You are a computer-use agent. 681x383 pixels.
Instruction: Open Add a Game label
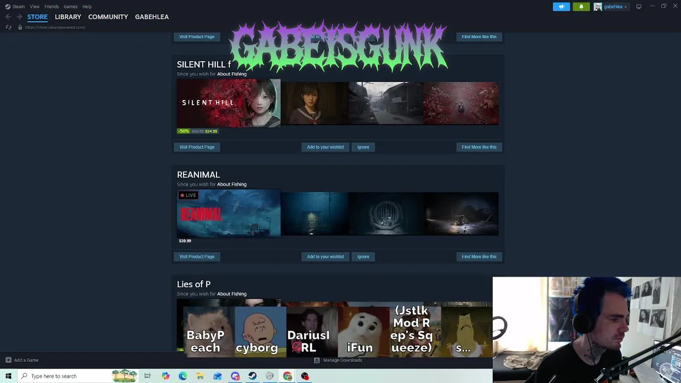point(26,360)
